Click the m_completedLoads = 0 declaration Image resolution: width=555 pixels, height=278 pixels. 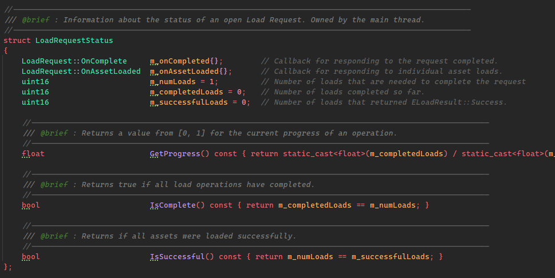click(198, 92)
